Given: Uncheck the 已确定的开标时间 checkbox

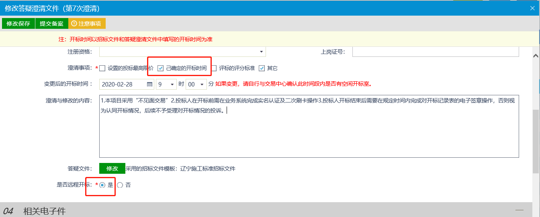Looking at the screenshot, I should click(x=161, y=68).
